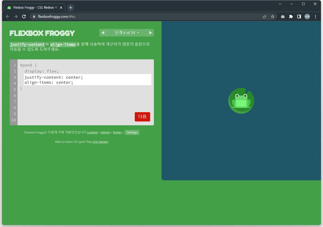
Task: Click into the CSS code input area
Action: click(88, 80)
